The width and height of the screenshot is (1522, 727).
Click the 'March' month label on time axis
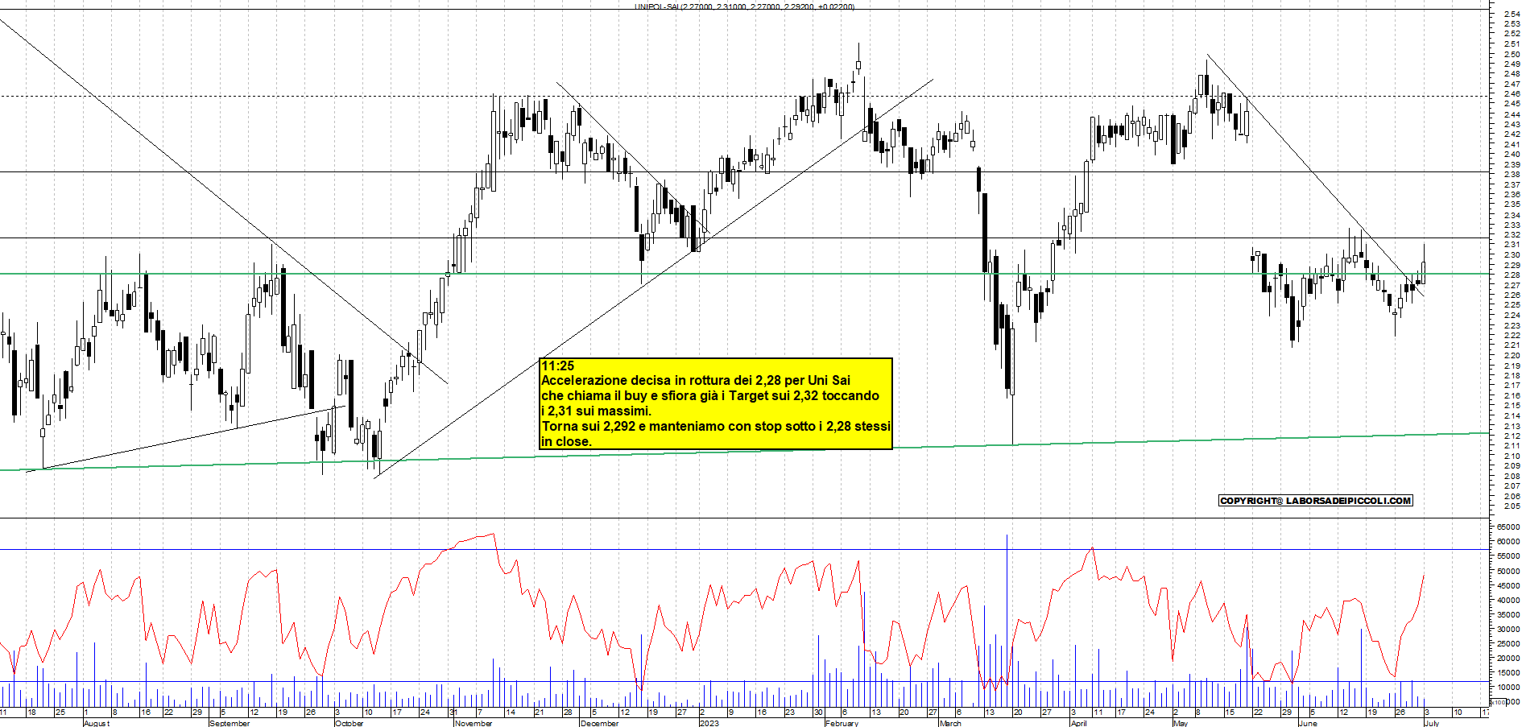pos(950,723)
